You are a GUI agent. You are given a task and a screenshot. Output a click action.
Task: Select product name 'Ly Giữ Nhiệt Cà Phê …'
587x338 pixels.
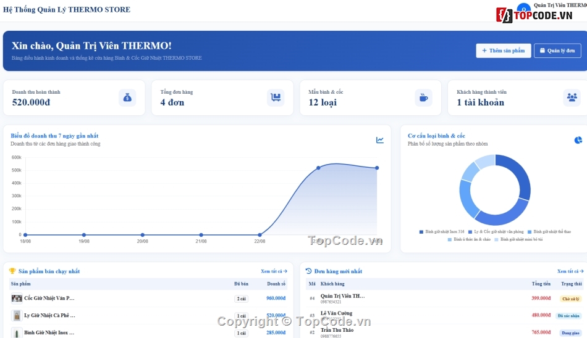pos(50,316)
